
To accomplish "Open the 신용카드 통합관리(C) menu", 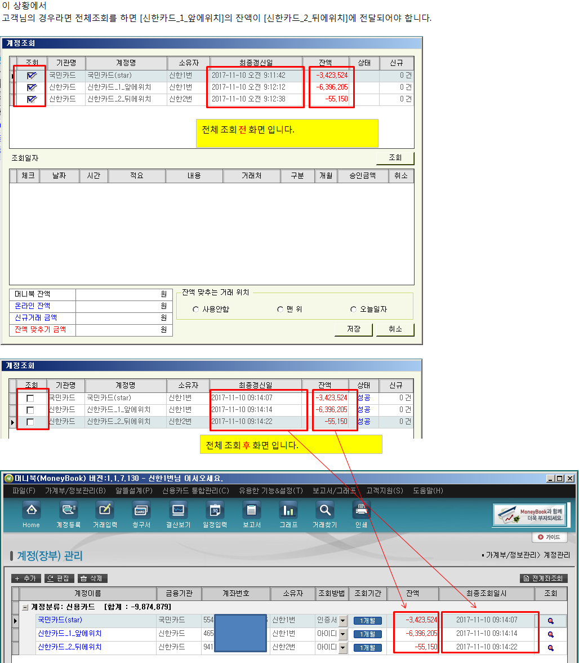I will [195, 490].
